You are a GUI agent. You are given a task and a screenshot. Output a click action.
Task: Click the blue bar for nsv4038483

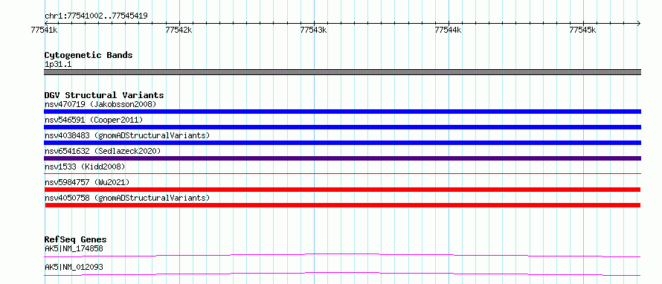[342, 143]
